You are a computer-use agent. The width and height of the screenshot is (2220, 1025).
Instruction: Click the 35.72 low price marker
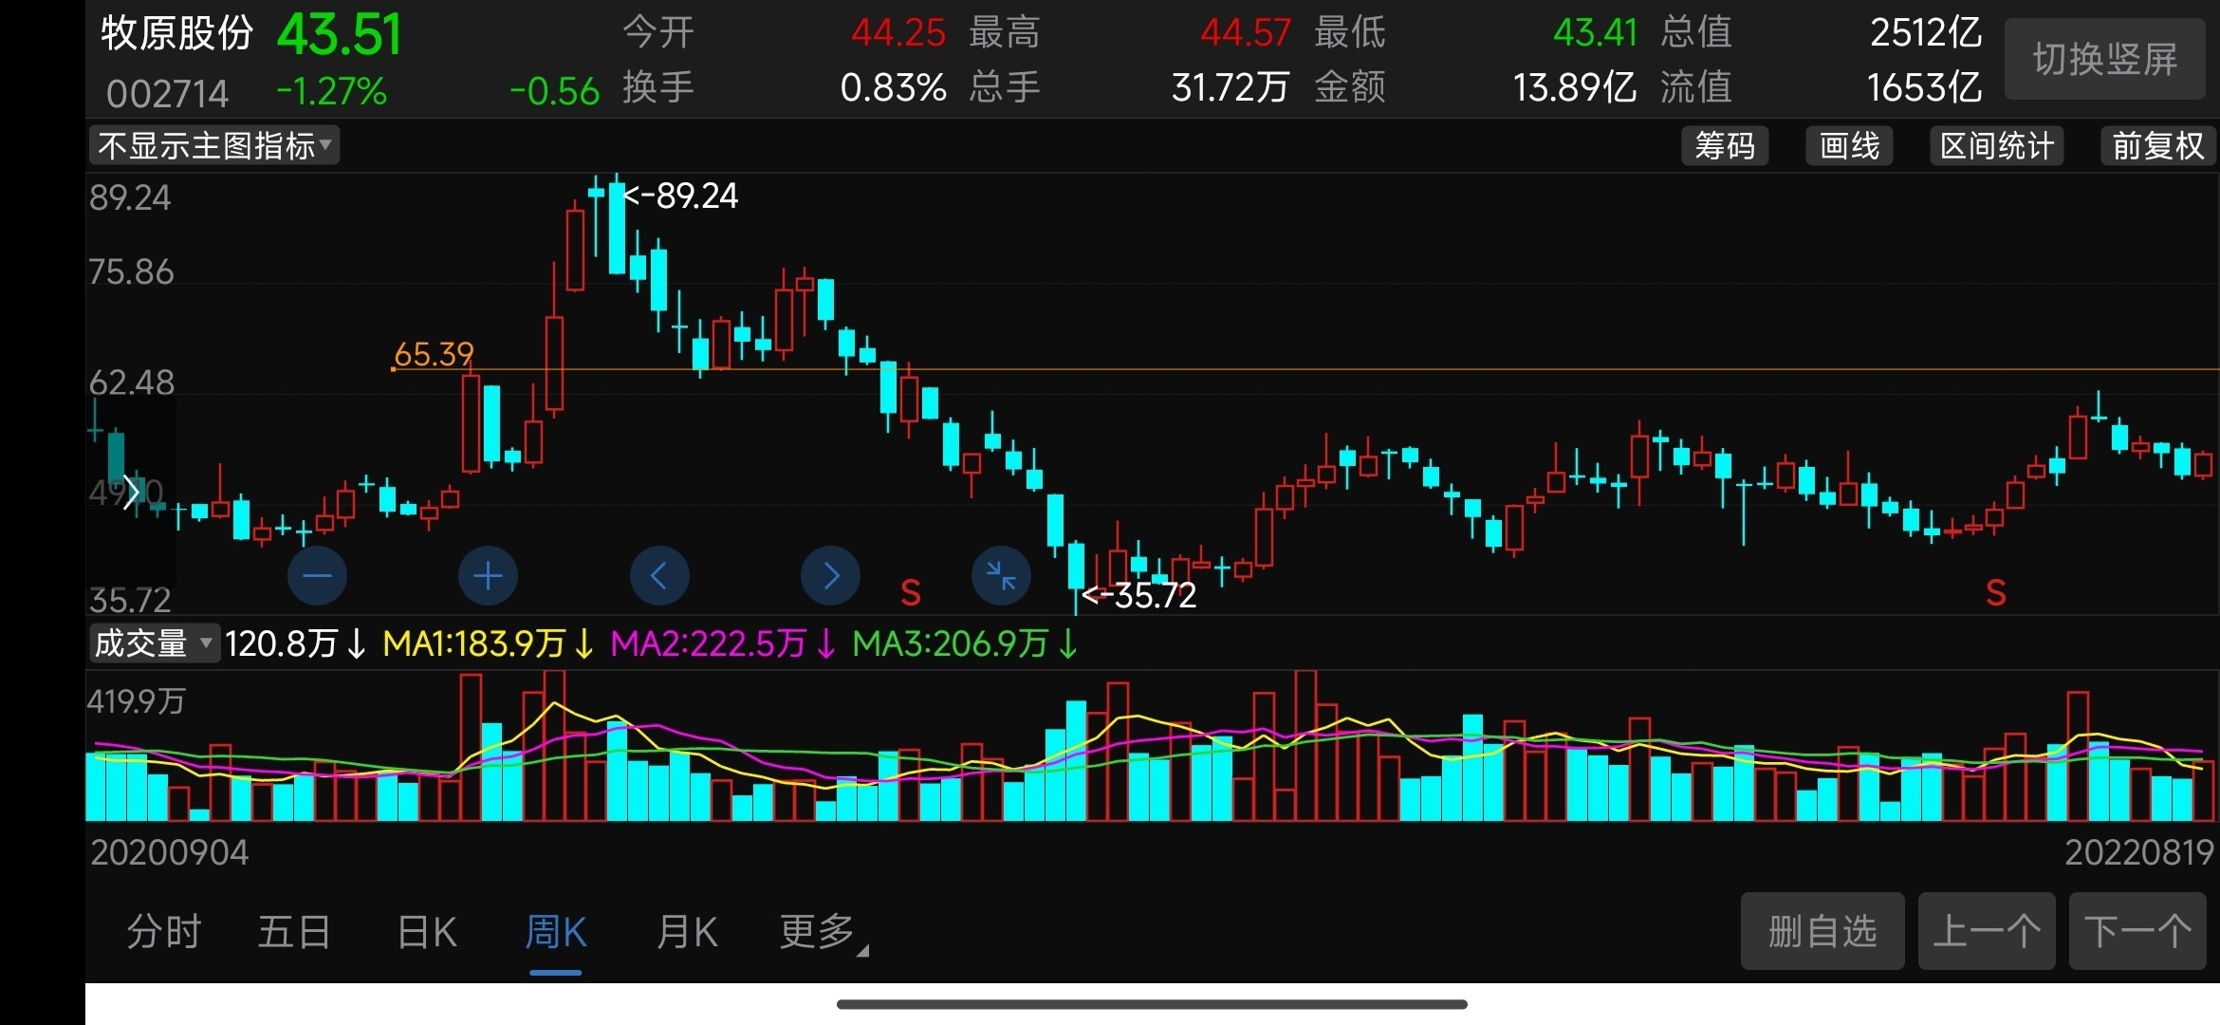point(1139,595)
